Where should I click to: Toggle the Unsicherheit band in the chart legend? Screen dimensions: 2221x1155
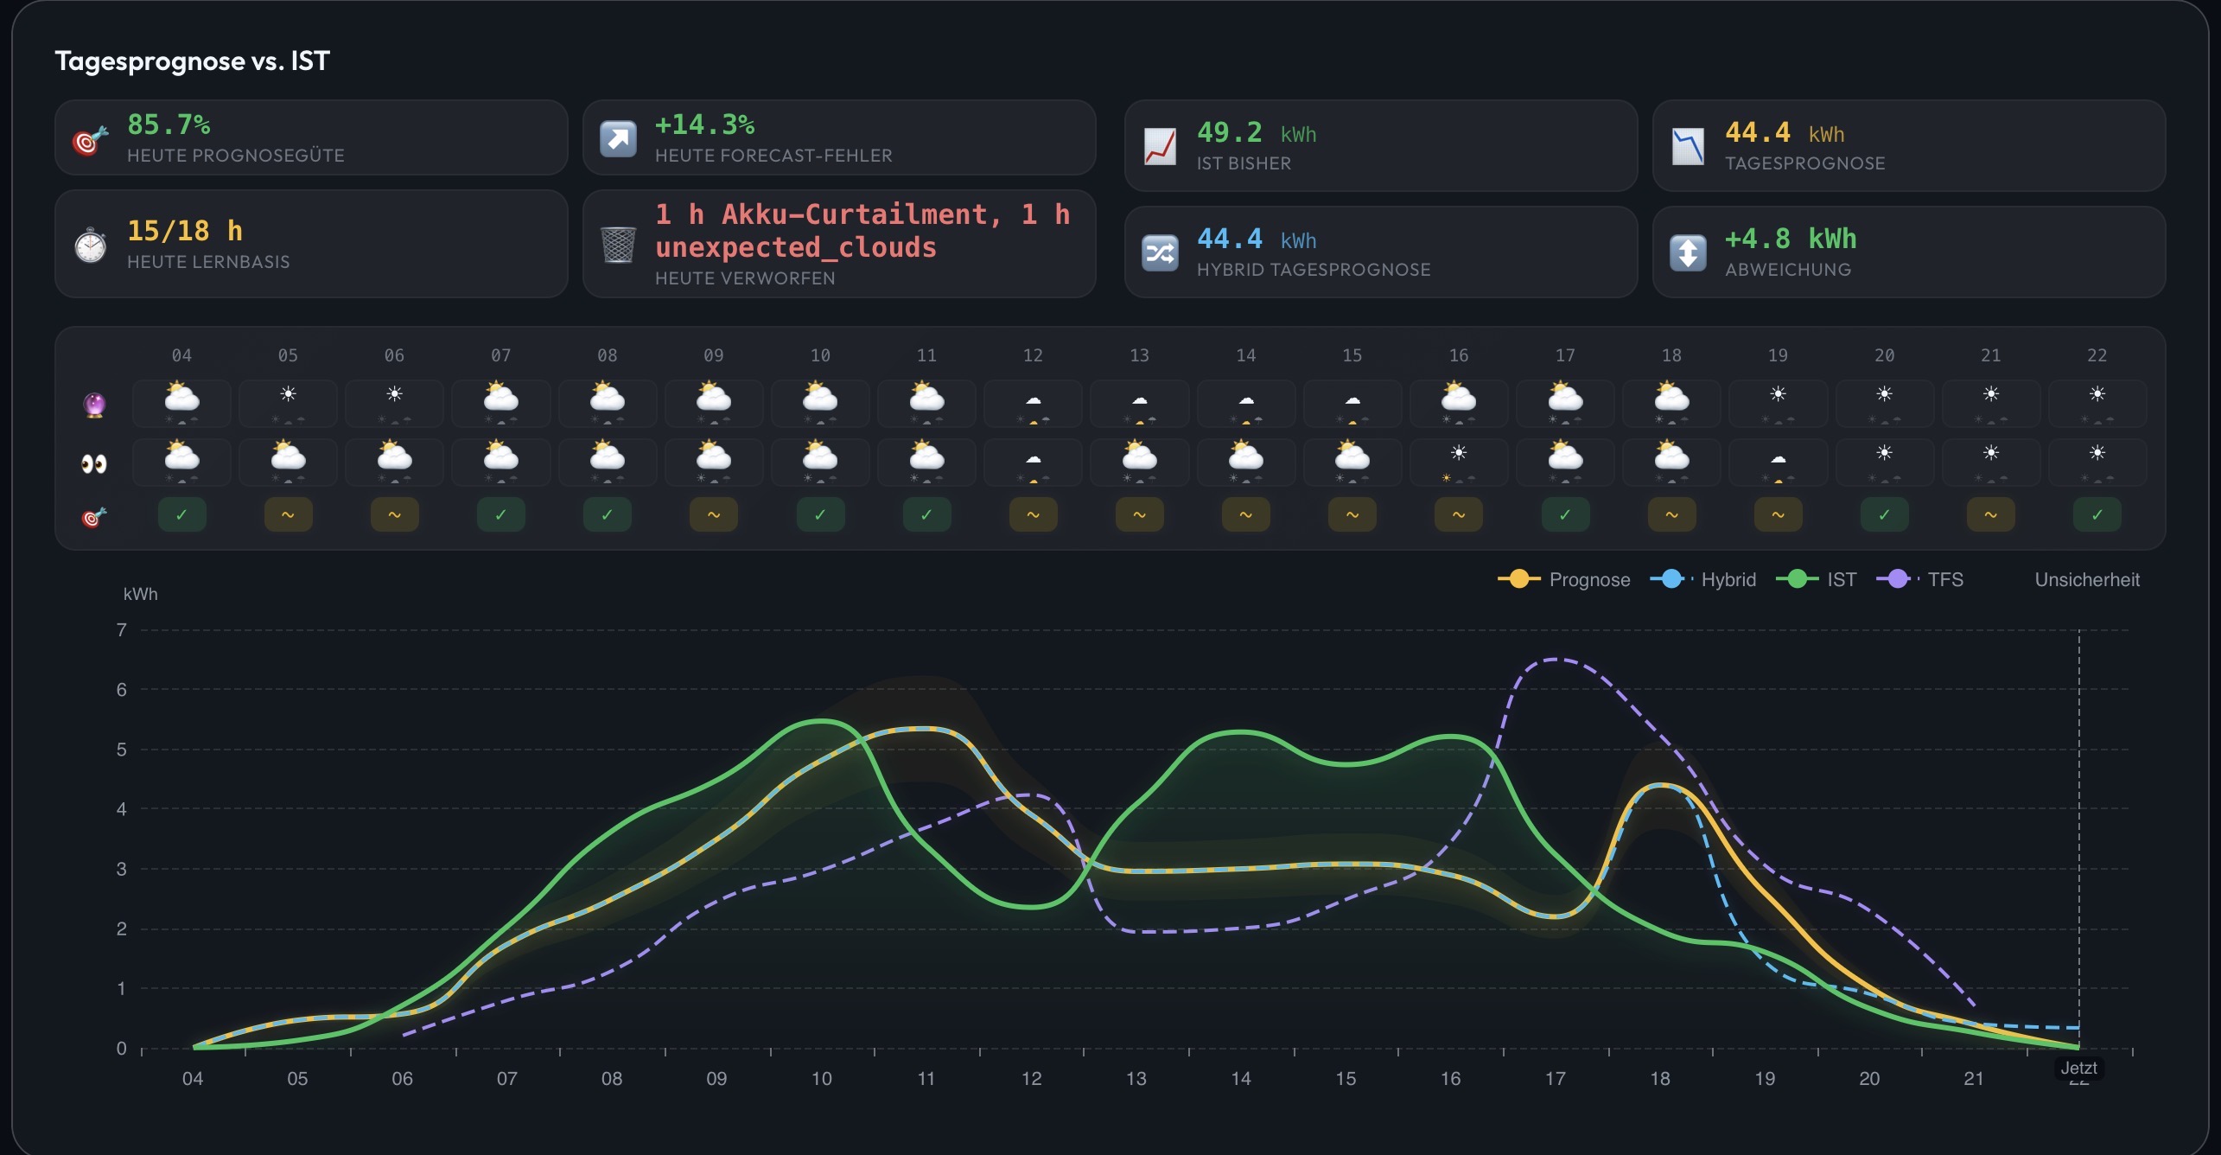coord(2087,579)
